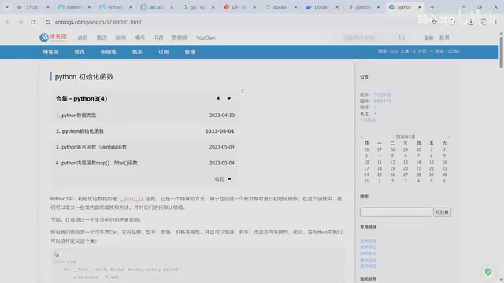Image resolution: width=504 pixels, height=283 pixels.
Task: Open 会员 in top navigation
Action: [83, 38]
